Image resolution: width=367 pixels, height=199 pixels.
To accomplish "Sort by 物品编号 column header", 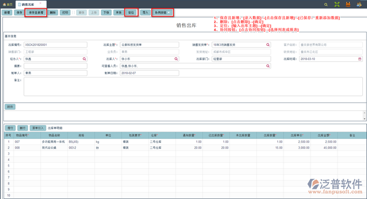I will [27, 135].
